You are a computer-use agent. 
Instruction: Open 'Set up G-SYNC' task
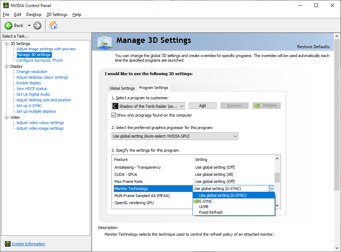click(29, 106)
